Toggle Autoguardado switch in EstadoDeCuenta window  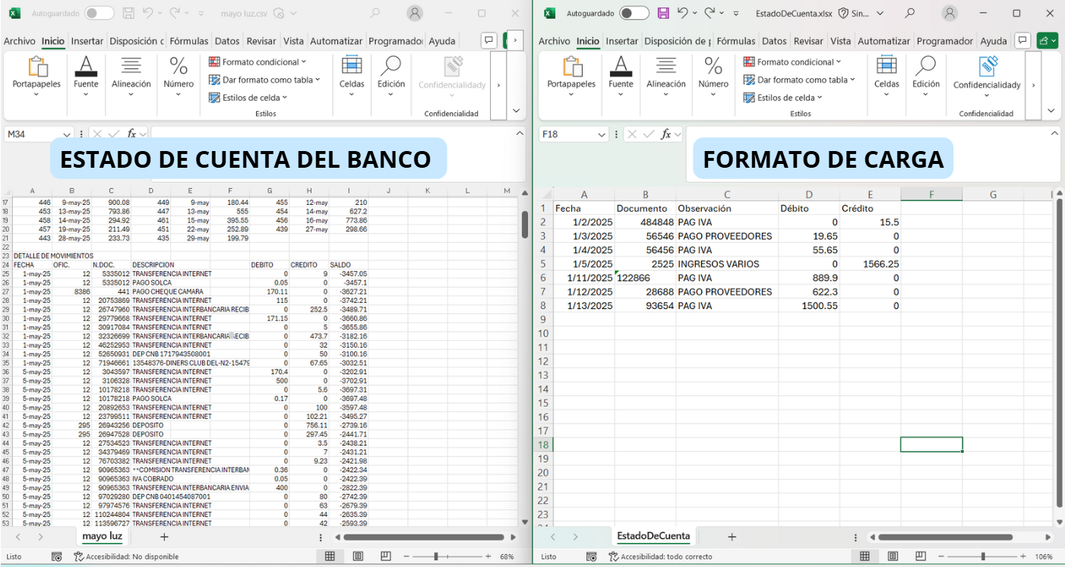634,13
